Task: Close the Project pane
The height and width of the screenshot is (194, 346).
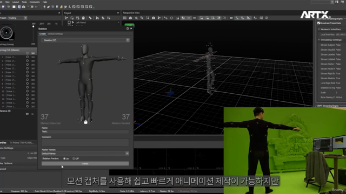Action: pos(118,13)
